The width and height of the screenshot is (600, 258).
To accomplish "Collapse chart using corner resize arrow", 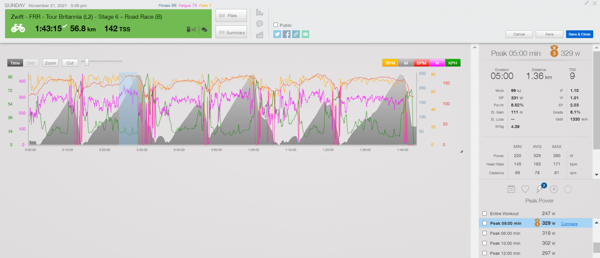I will (x=461, y=151).
